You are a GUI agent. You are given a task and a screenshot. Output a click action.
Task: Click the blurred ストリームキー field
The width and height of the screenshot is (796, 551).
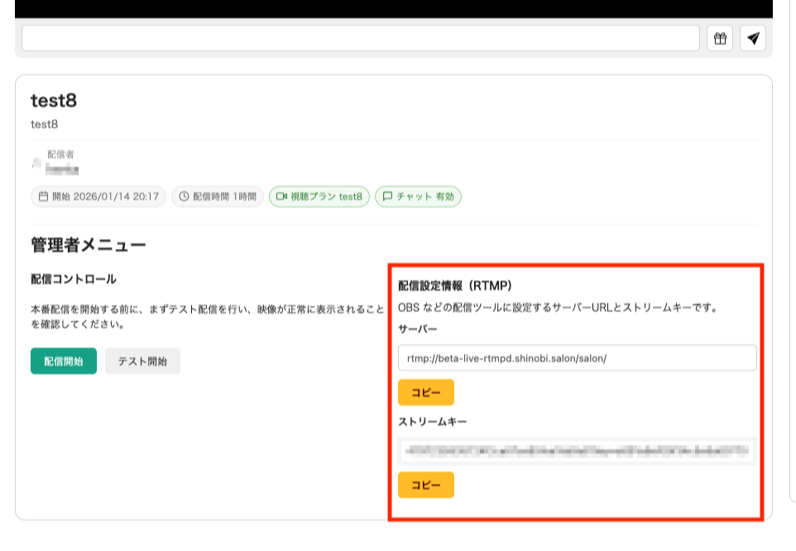click(x=577, y=451)
